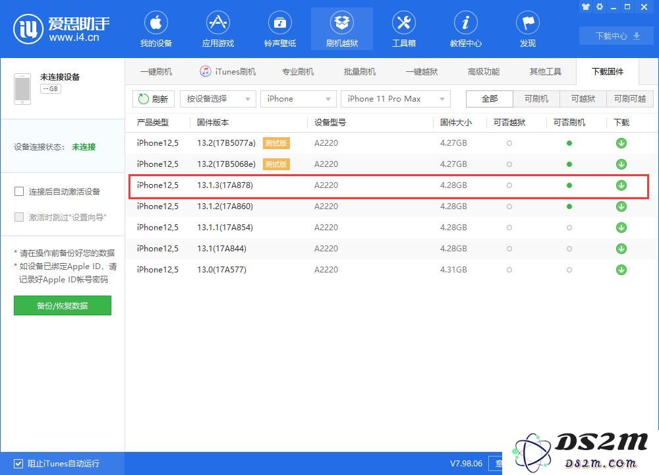This screenshot has height=475, width=659.
Task: Open skin shirt icon in title bar
Action: click(x=586, y=7)
